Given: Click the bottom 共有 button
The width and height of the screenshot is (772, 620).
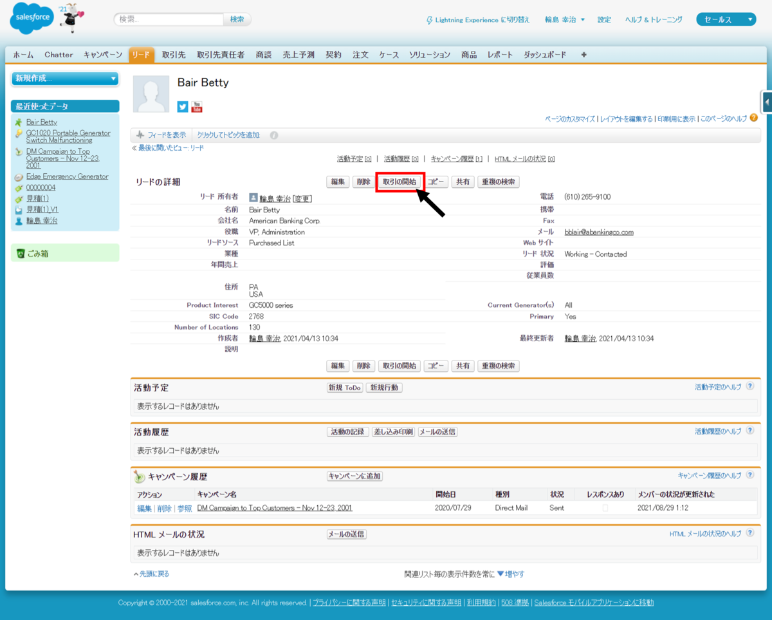Looking at the screenshot, I should pos(463,366).
